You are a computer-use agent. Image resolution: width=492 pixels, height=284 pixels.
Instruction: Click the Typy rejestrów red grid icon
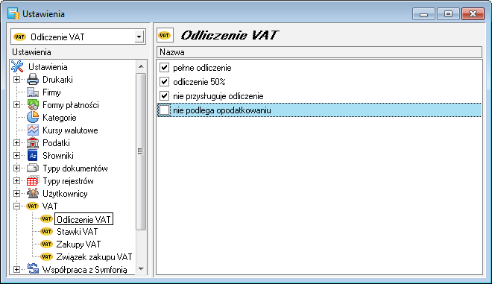[33, 180]
